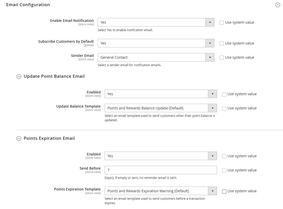Click 'Day(s). If empty or zero' hint text

pos(141,178)
